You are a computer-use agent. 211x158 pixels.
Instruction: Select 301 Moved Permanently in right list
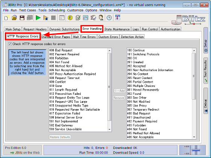tap(159, 90)
